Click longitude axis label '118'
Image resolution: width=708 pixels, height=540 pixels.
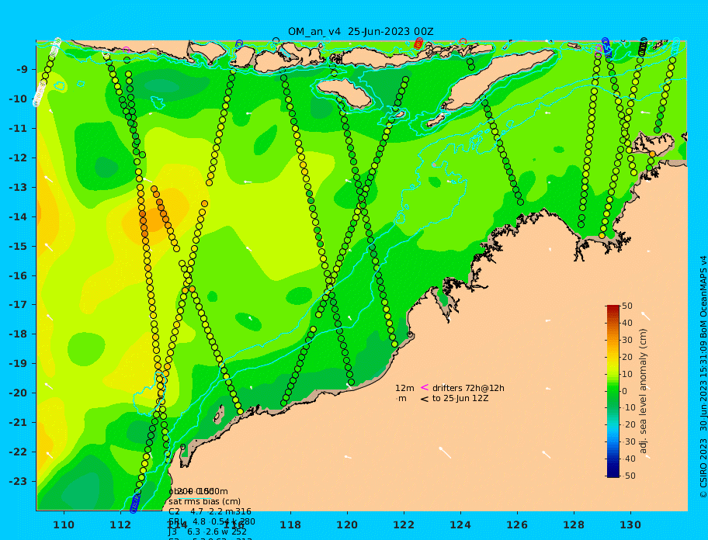[x=290, y=524]
